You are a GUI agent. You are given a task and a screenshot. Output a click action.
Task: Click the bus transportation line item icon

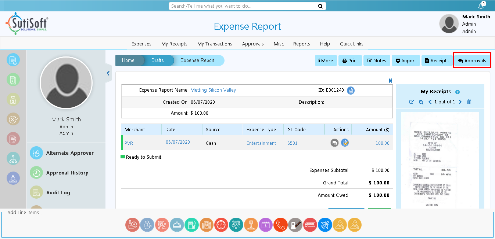(x=310, y=225)
